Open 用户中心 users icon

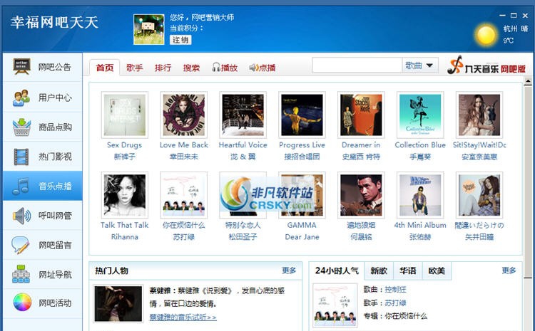click(x=21, y=98)
